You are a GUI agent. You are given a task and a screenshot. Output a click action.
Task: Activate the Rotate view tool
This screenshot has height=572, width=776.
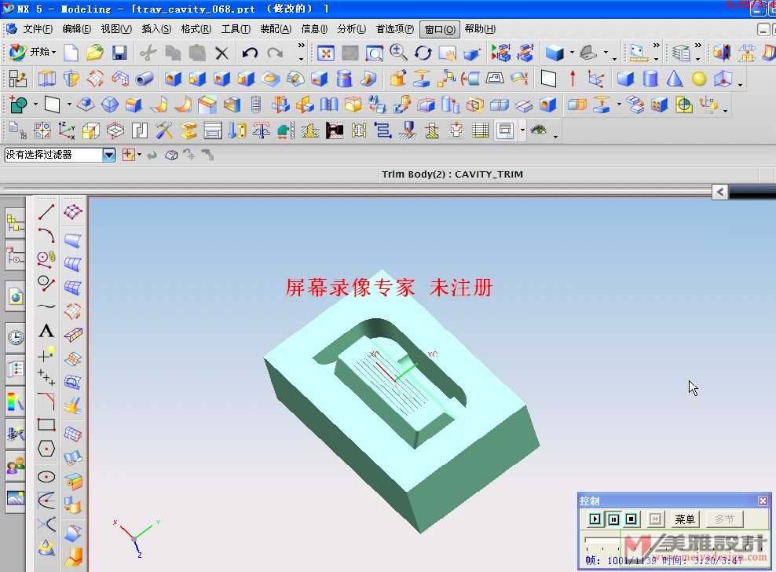(x=423, y=53)
